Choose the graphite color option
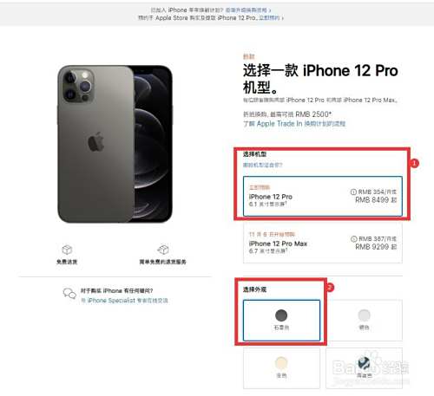Image resolution: width=434 pixels, height=396 pixels. click(281, 321)
